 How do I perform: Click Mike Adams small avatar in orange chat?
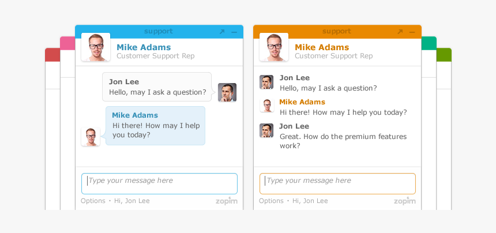(266, 106)
